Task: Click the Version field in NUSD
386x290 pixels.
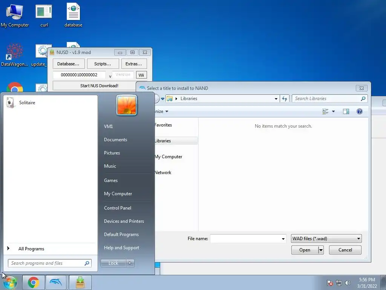Action: [x=123, y=75]
